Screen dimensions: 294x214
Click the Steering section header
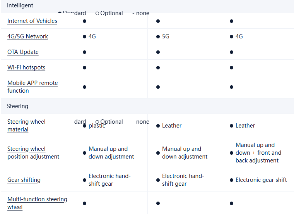(17, 106)
